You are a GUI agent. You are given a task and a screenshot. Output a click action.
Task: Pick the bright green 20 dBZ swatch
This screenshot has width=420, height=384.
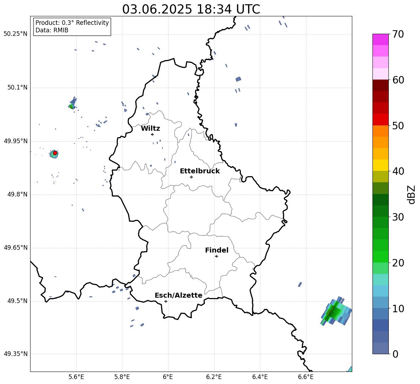(x=381, y=256)
